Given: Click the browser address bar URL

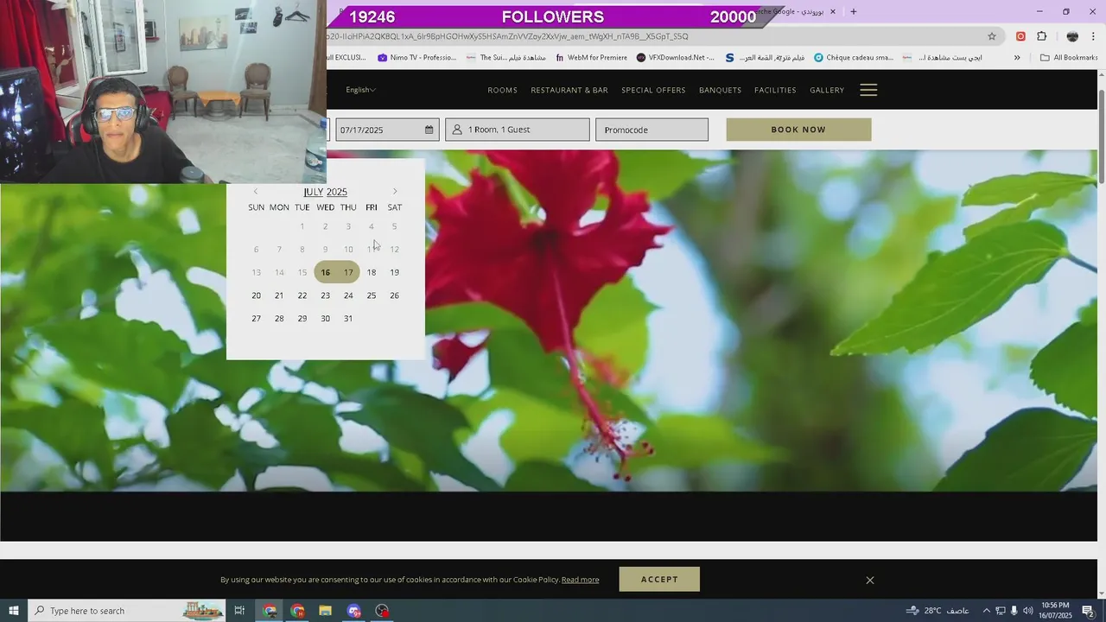Looking at the screenshot, I should point(507,36).
